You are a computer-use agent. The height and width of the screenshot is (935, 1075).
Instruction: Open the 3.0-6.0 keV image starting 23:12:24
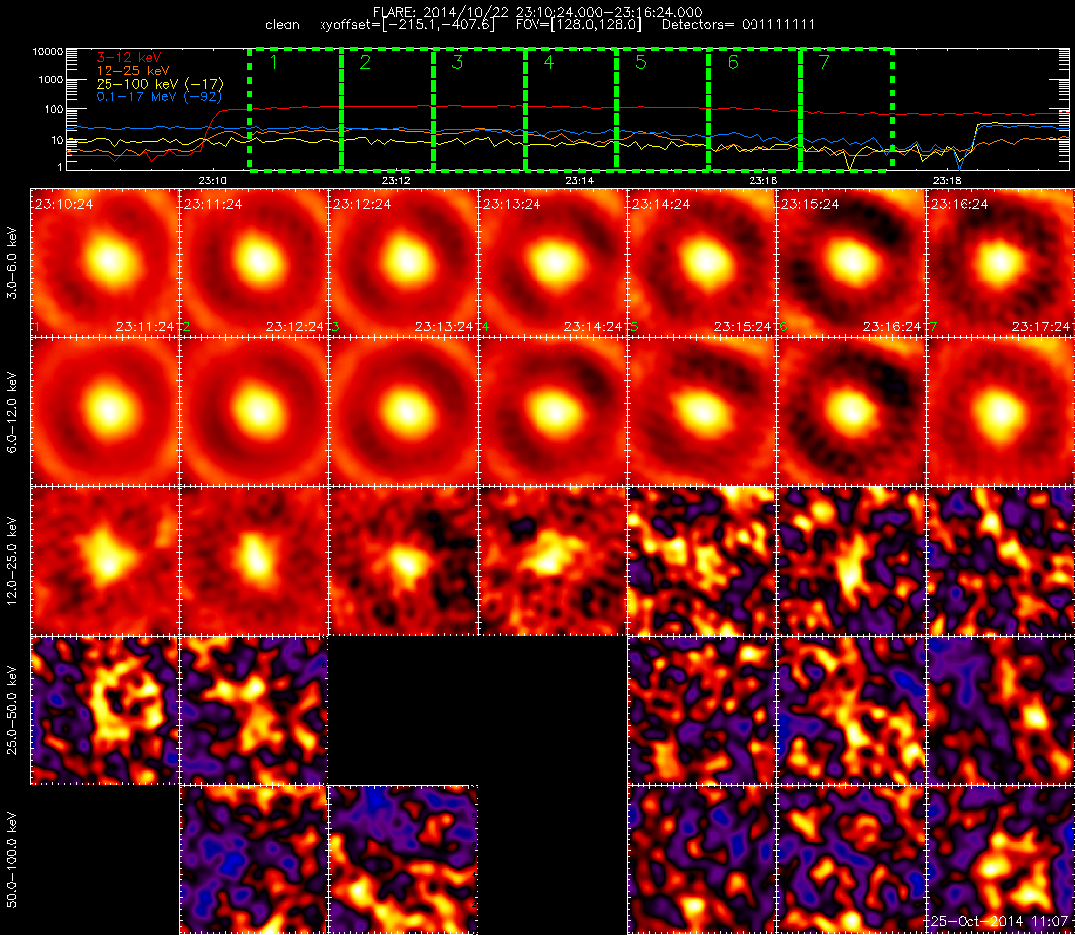[403, 263]
